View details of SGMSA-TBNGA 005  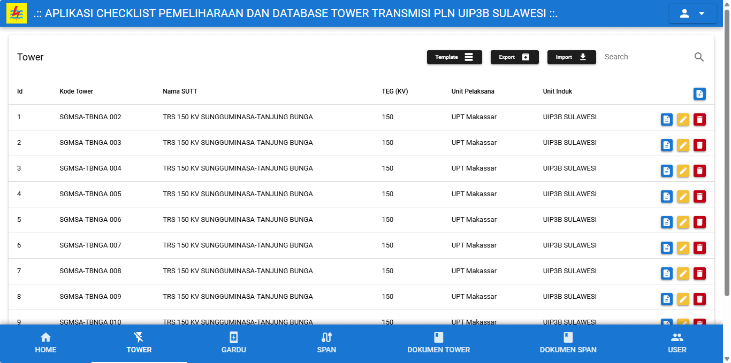(667, 196)
